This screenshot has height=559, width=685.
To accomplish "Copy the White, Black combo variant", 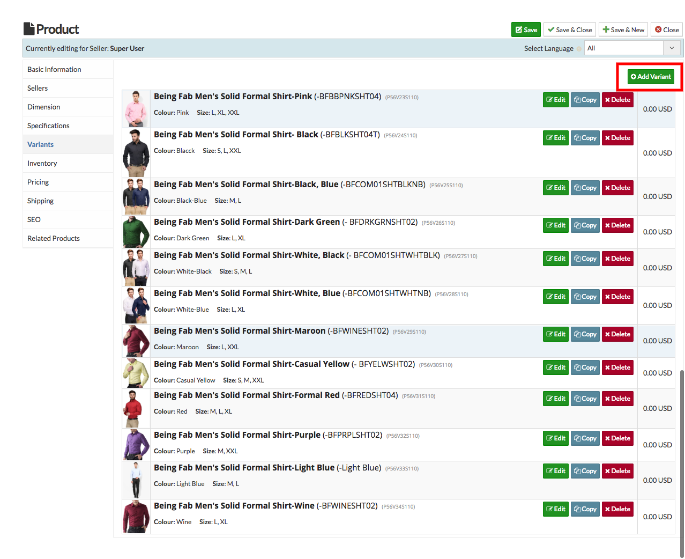I will pos(585,259).
